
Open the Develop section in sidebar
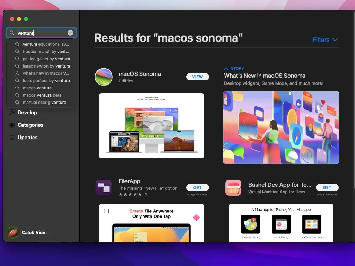[27, 113]
